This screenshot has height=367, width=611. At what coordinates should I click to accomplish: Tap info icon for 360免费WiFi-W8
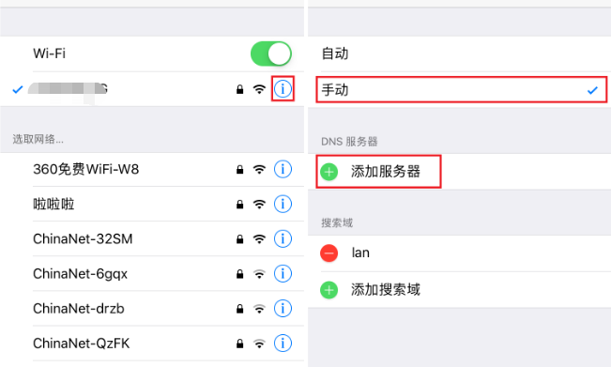[283, 169]
